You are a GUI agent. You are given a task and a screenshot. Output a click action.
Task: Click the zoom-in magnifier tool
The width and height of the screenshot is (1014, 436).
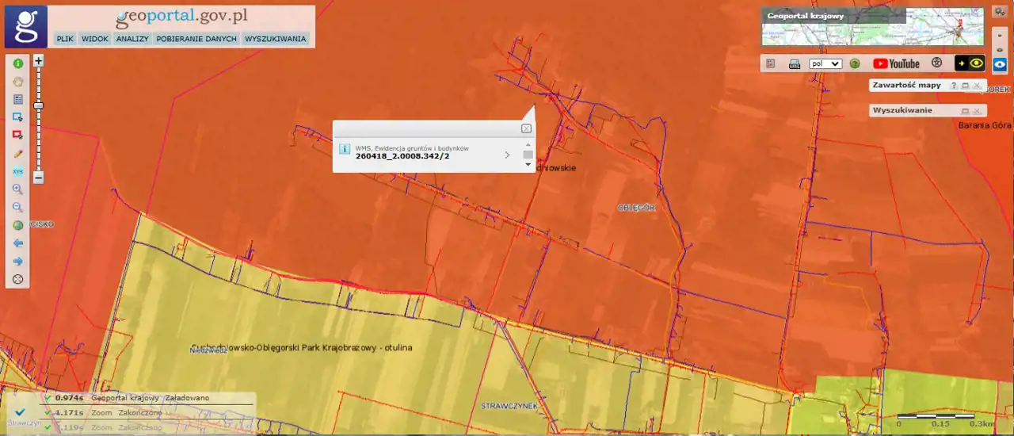[17, 189]
